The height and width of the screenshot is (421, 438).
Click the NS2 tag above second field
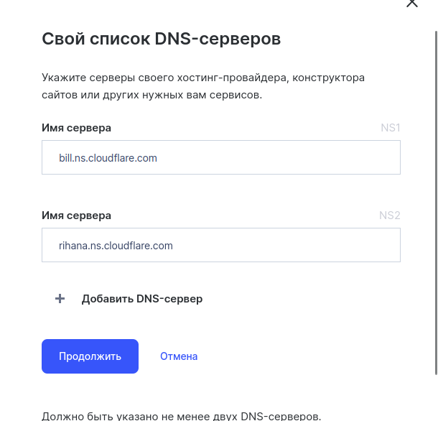coord(389,216)
